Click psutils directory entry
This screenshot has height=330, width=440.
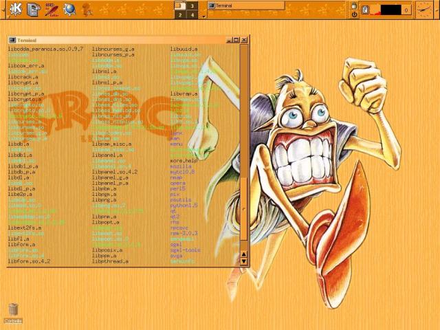pos(181,200)
